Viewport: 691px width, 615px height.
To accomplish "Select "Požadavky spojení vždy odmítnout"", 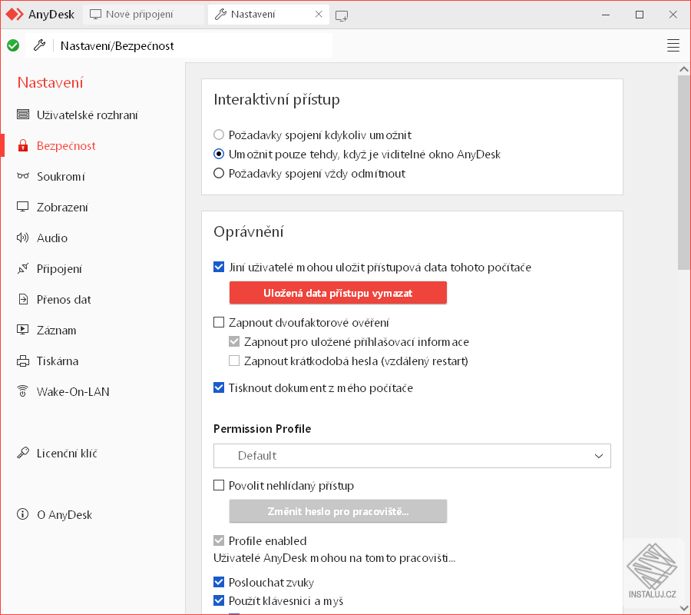I will [x=217, y=173].
